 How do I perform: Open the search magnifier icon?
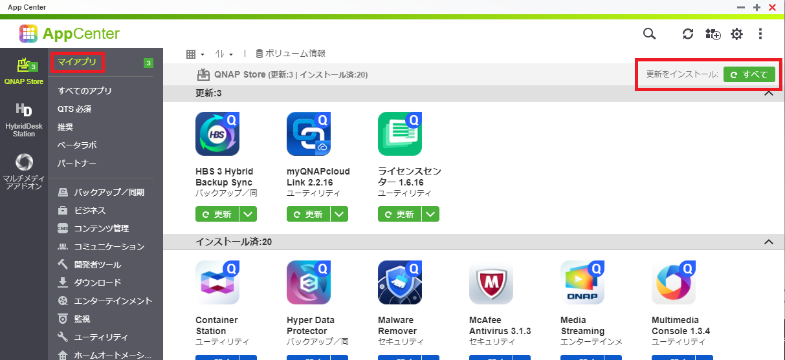pos(649,34)
